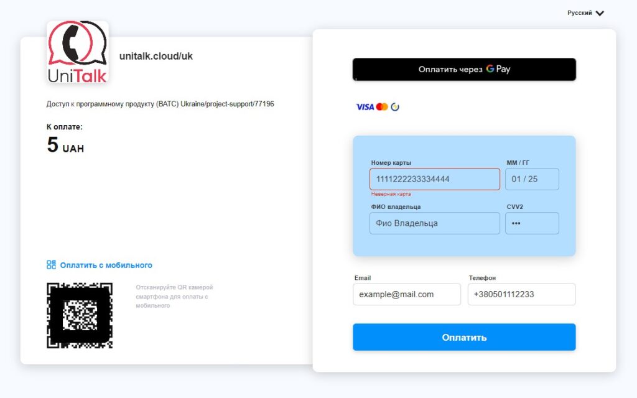Screen dimensions: 637x398
Task: Click the 'unitalk.cloud/uk' merchant name
Action: pyautogui.click(x=156, y=56)
